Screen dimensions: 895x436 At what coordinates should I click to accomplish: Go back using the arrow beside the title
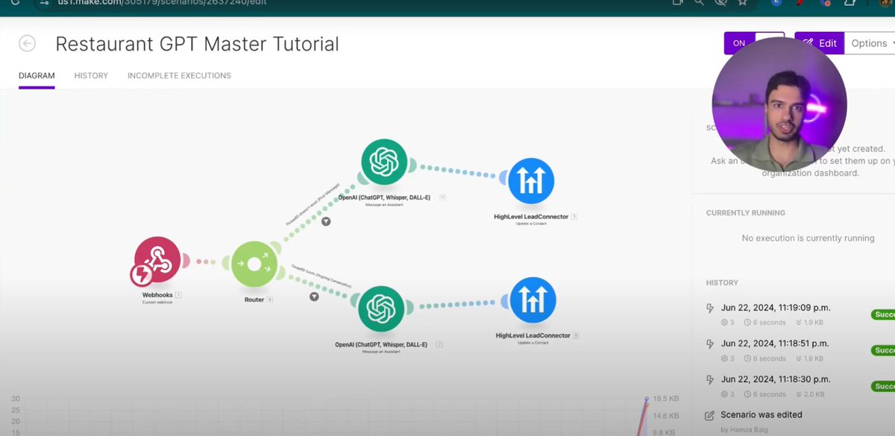point(28,43)
